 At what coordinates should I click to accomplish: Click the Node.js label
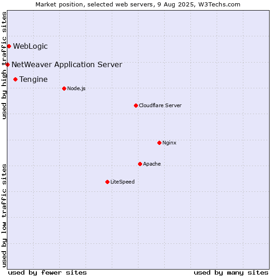[x=76, y=88]
